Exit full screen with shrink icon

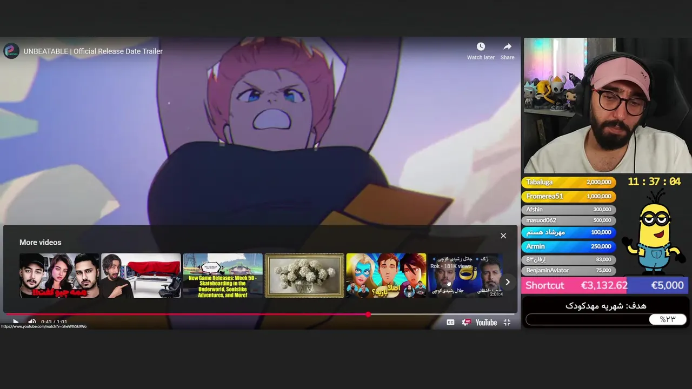point(507,323)
